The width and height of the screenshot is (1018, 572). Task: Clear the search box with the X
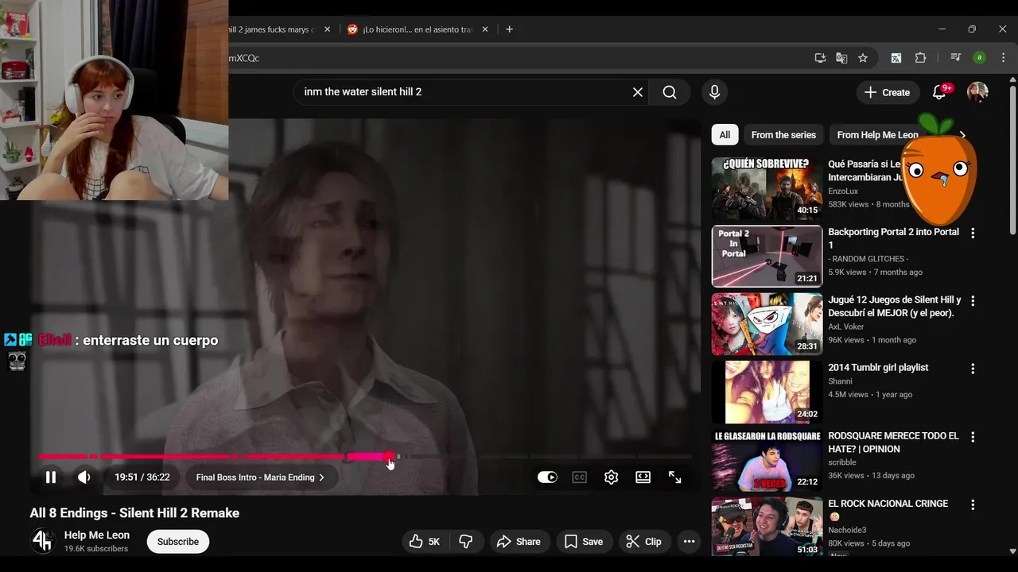pos(638,92)
